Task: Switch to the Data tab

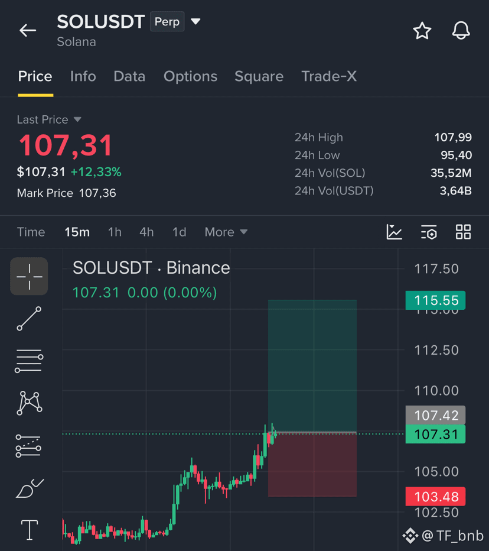Action: [129, 76]
